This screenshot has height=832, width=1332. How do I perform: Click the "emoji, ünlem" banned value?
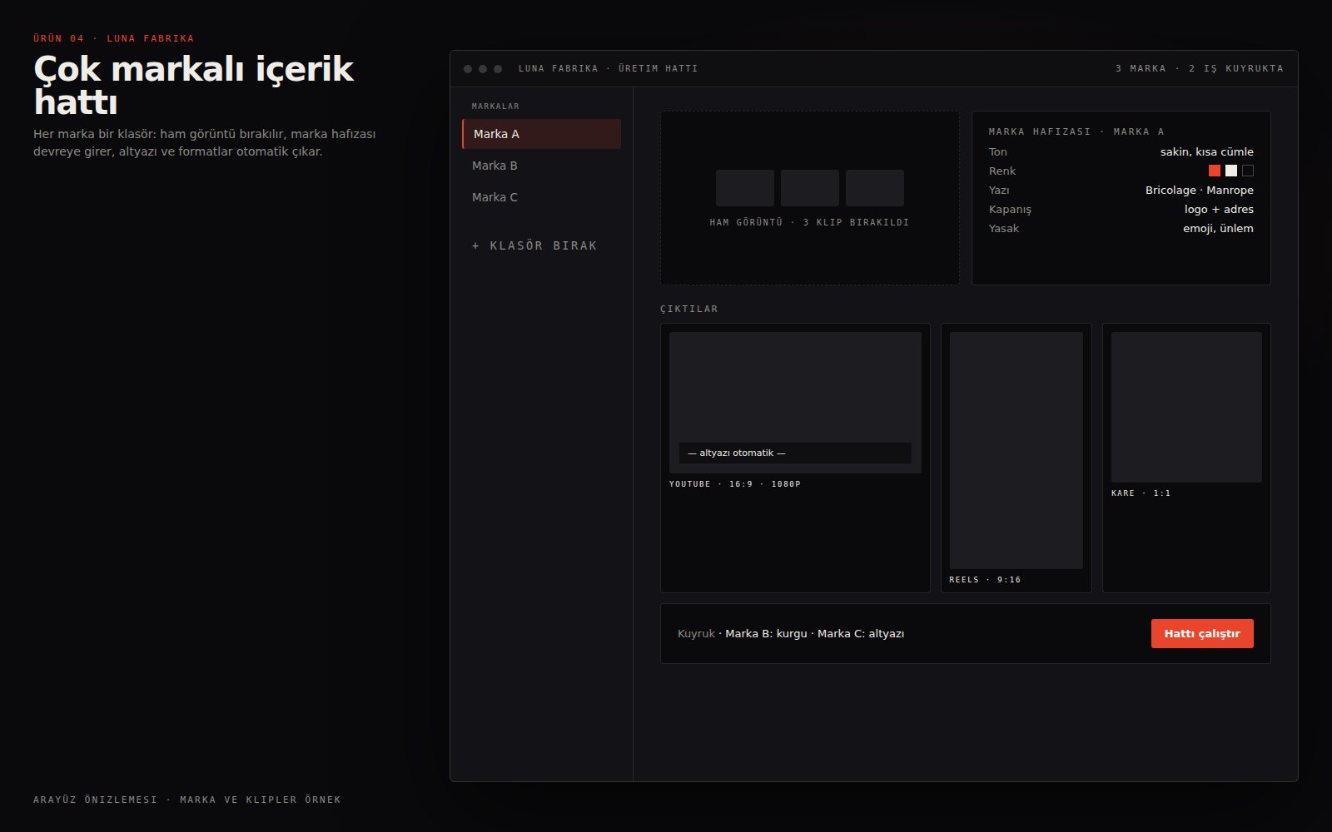pos(1218,228)
